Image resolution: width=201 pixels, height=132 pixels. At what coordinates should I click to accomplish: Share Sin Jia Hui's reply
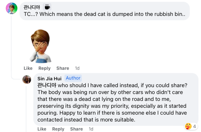(76, 129)
